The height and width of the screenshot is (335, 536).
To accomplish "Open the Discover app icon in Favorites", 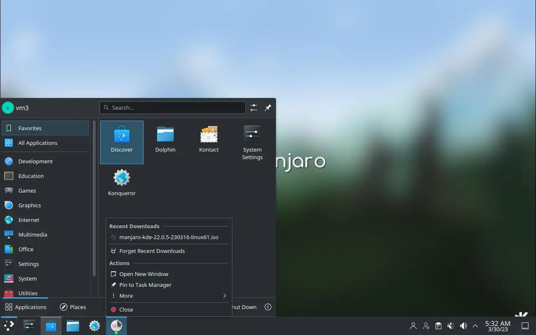I will [x=122, y=142].
